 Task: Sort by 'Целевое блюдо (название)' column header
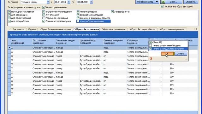[x=91, y=41]
